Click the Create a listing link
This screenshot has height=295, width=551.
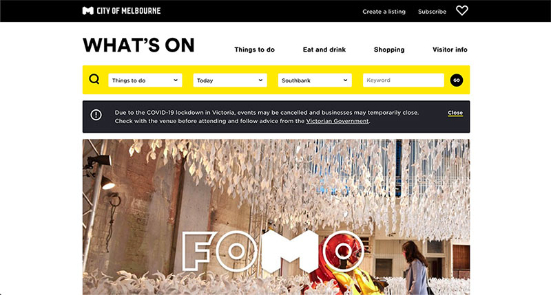[x=384, y=12]
